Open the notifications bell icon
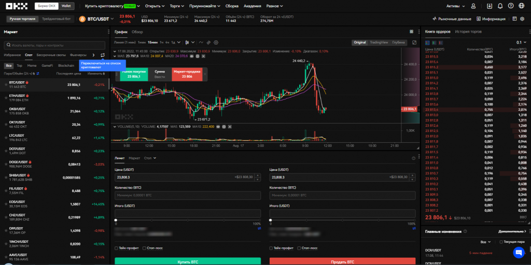 pos(500,6)
